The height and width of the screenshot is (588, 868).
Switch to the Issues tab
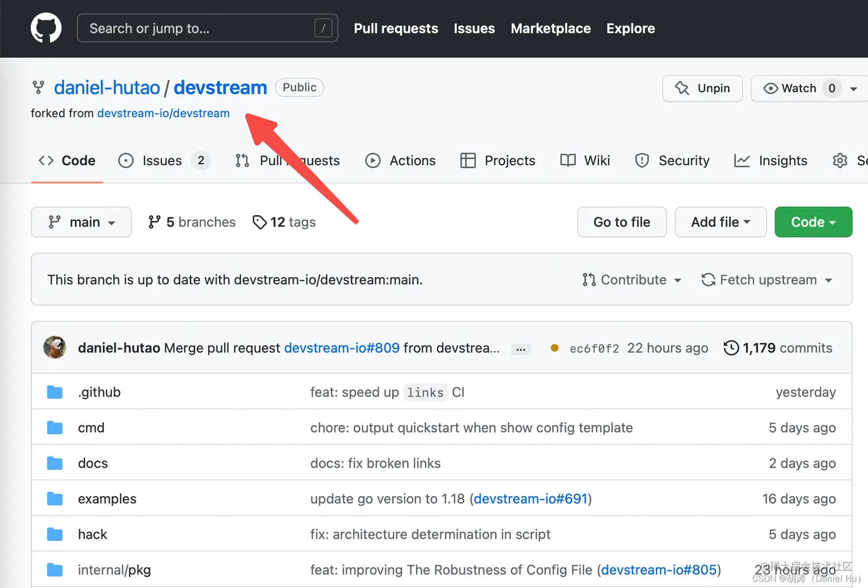162,161
